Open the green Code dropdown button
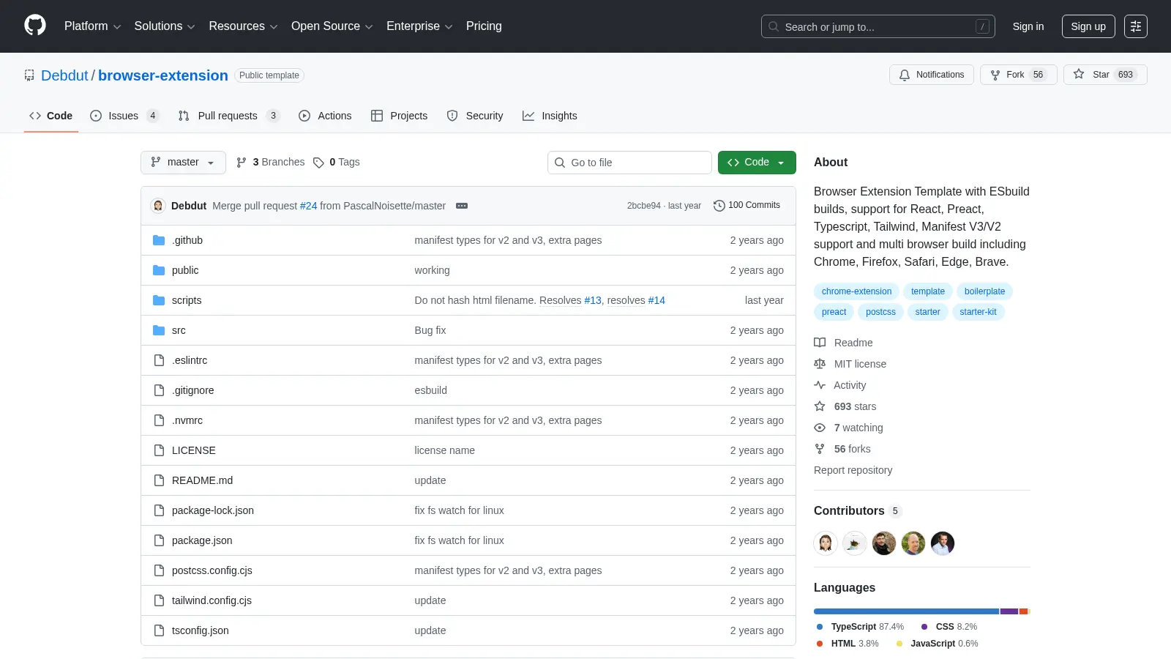 point(757,163)
